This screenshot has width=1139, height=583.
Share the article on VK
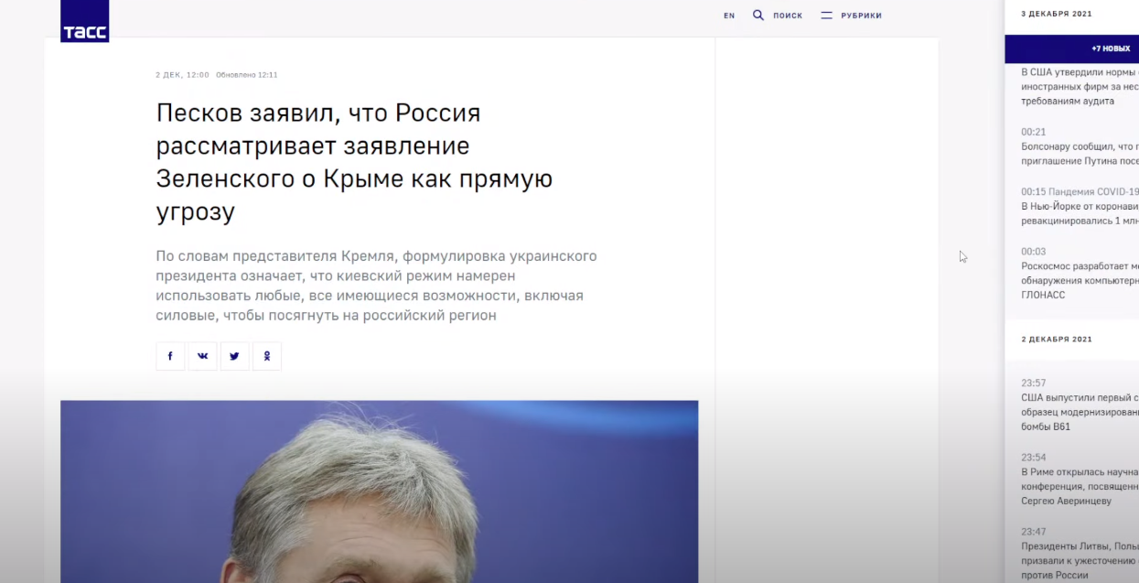coord(202,356)
